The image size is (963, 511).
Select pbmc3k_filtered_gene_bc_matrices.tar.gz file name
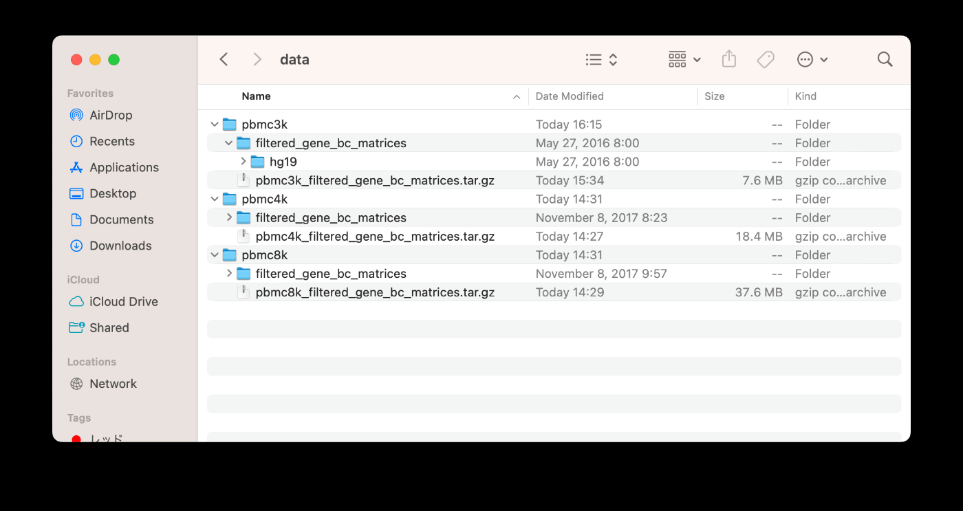pyautogui.click(x=375, y=180)
